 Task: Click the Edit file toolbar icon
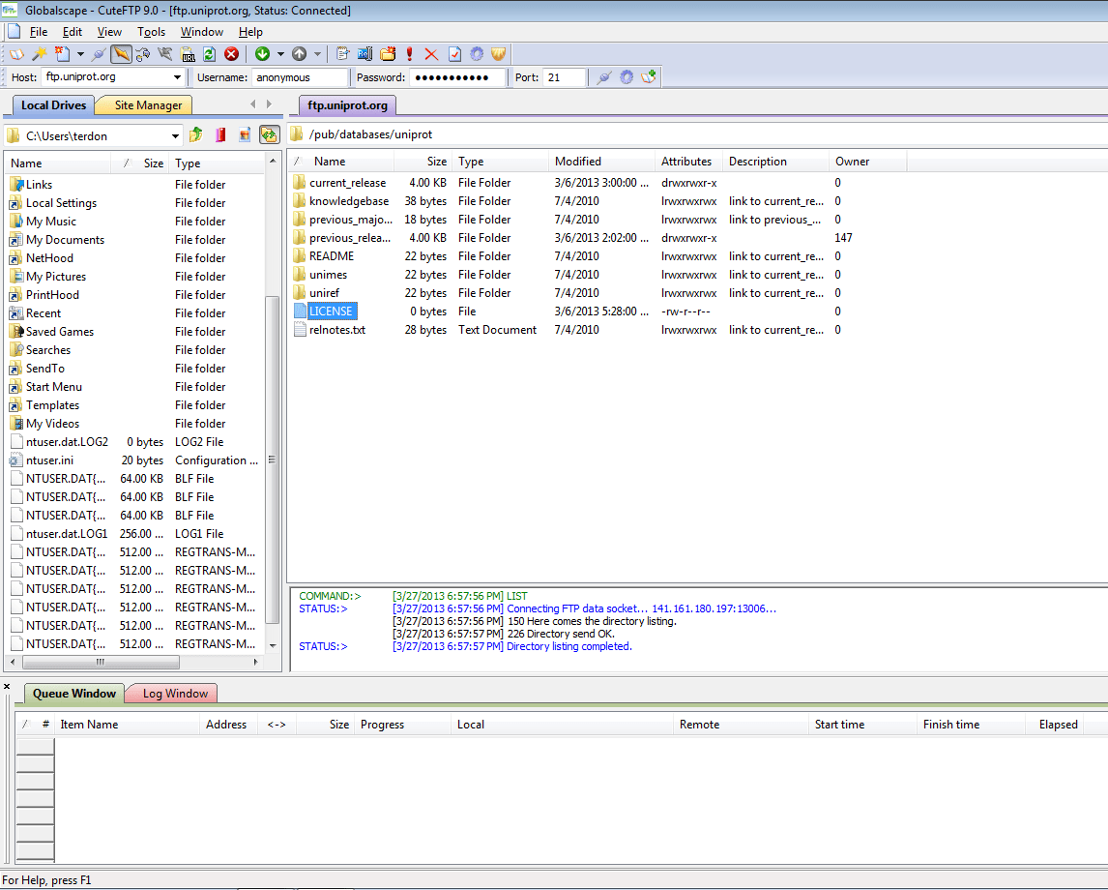tap(342, 54)
